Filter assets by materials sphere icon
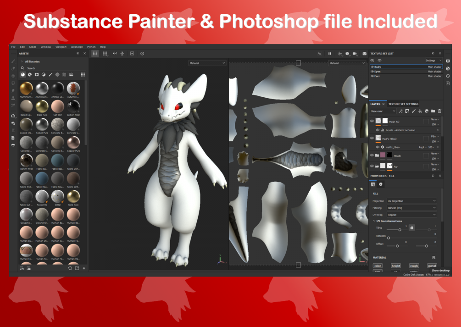Viewport: 461px width, 327px height. [23, 75]
